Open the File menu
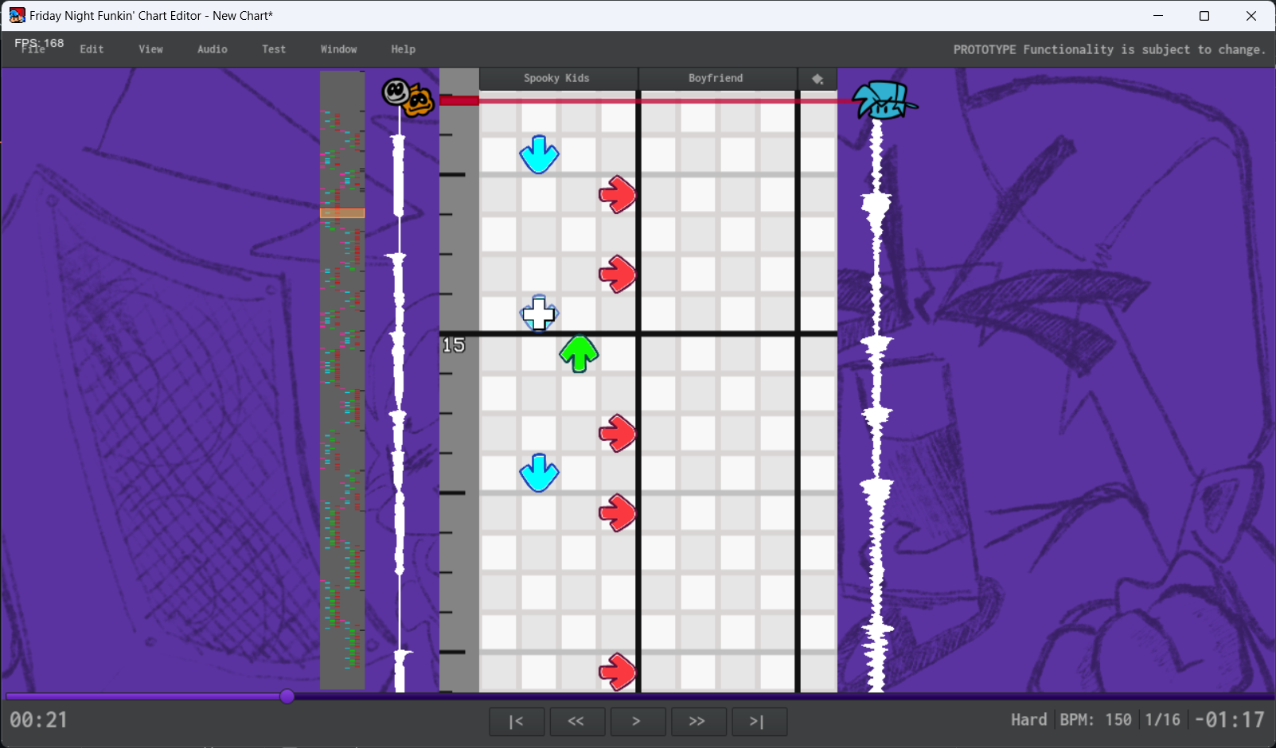1276x748 pixels. click(33, 49)
